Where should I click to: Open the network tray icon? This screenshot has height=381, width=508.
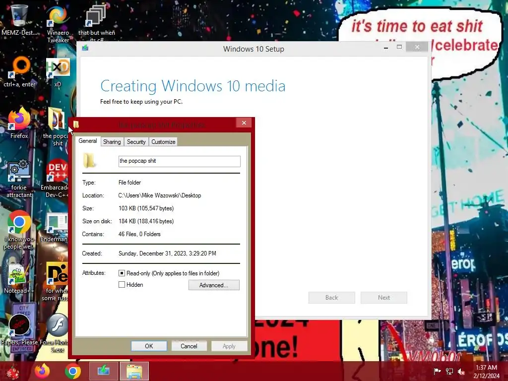(x=449, y=371)
